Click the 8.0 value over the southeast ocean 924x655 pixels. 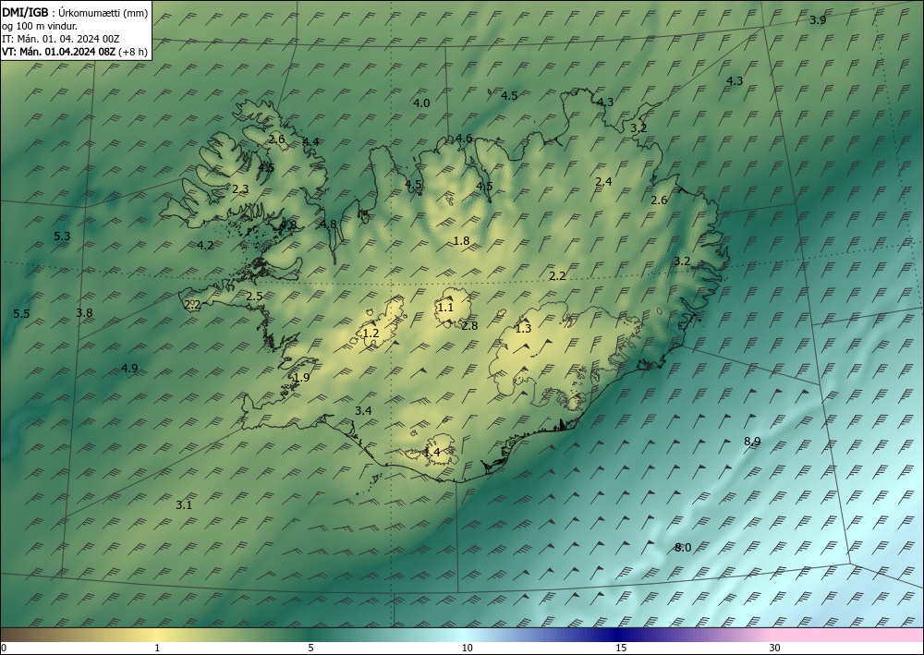point(683,548)
